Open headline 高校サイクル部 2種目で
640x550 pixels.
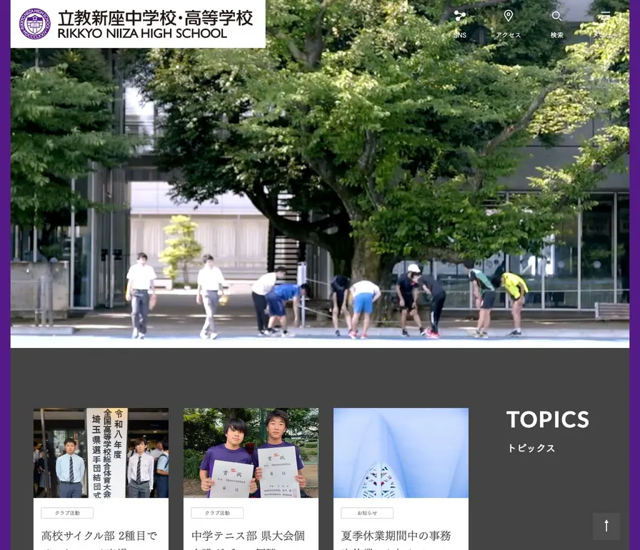click(99, 536)
